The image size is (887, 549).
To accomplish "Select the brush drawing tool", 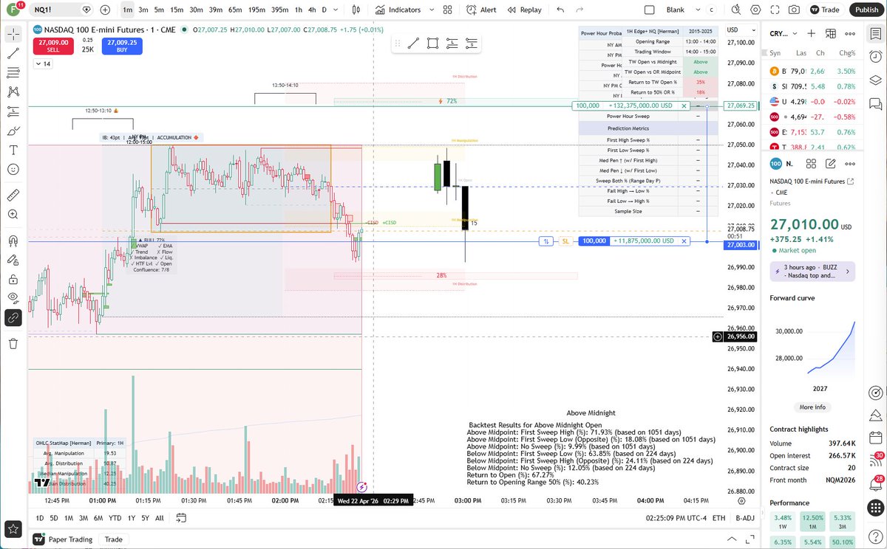I will coord(13,131).
